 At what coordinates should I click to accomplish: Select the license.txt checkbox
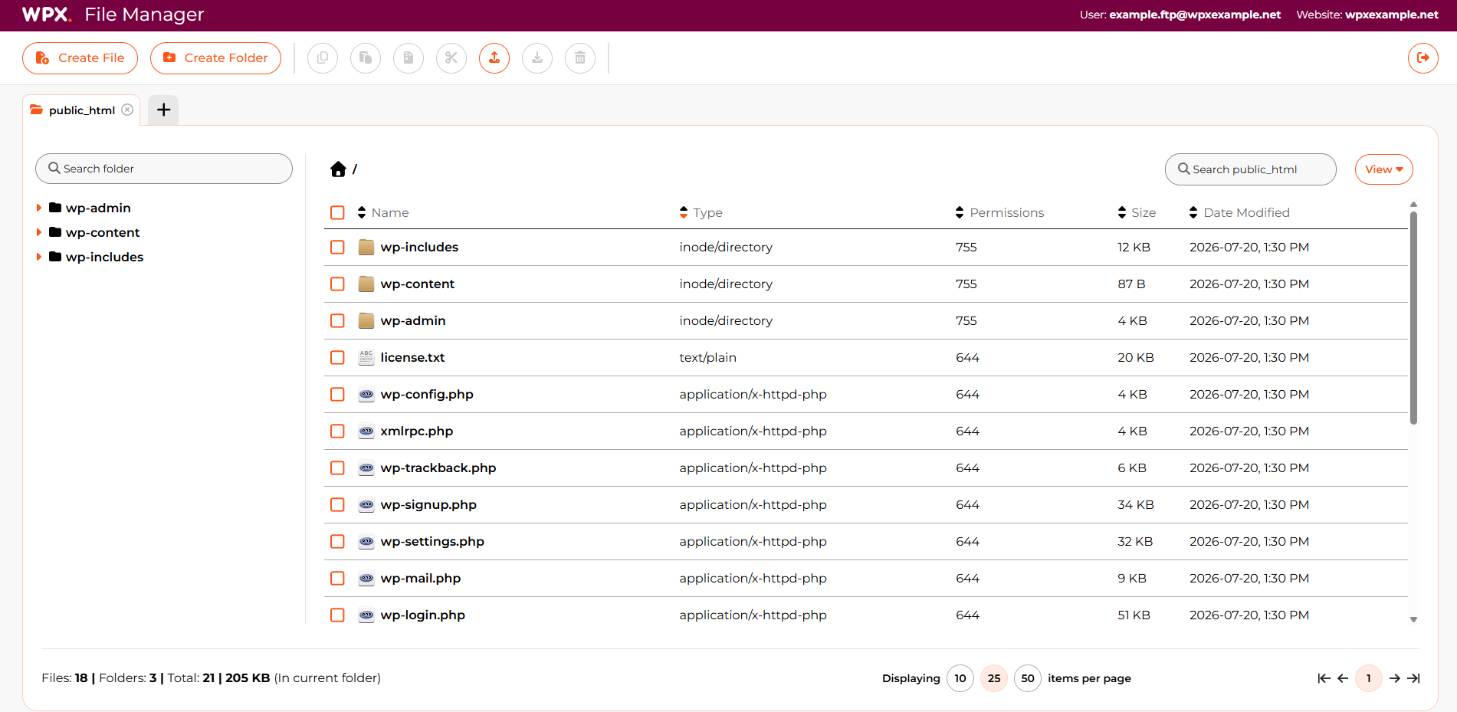point(337,357)
